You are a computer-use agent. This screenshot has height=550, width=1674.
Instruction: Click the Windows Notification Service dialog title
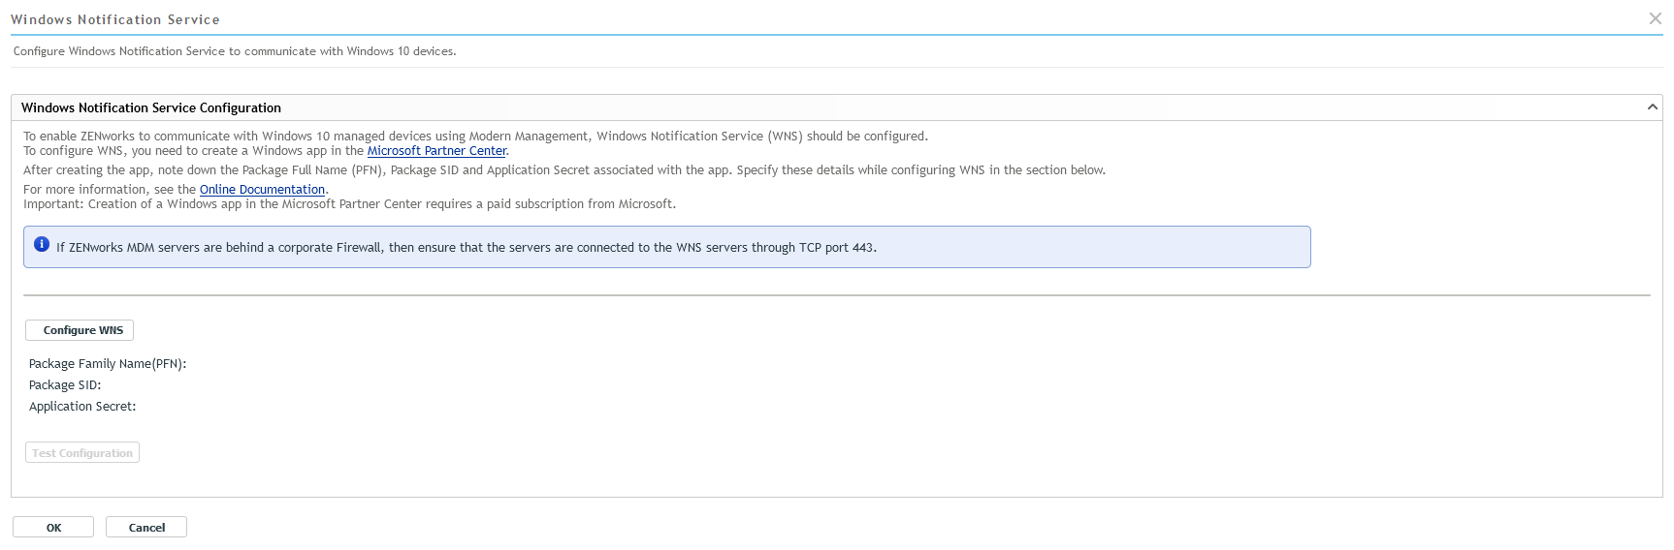tap(115, 19)
